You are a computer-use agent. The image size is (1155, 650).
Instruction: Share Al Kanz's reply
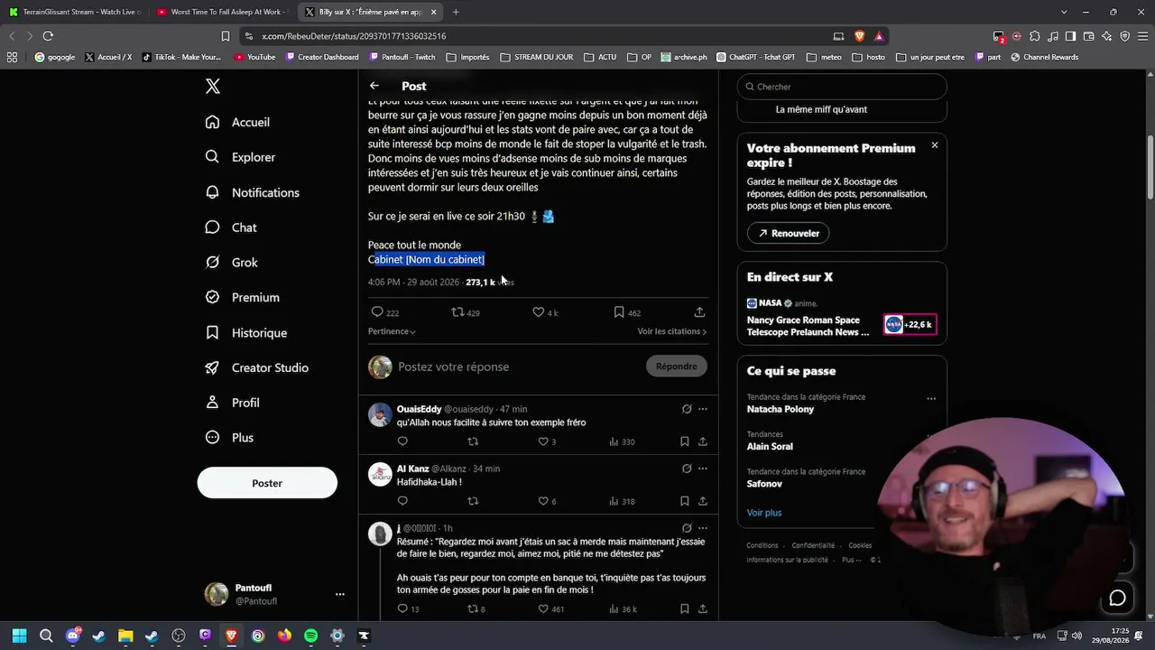[x=702, y=501]
